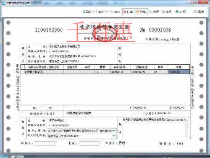
Task: Click the uppercase total amount text
Action: (79, 113)
